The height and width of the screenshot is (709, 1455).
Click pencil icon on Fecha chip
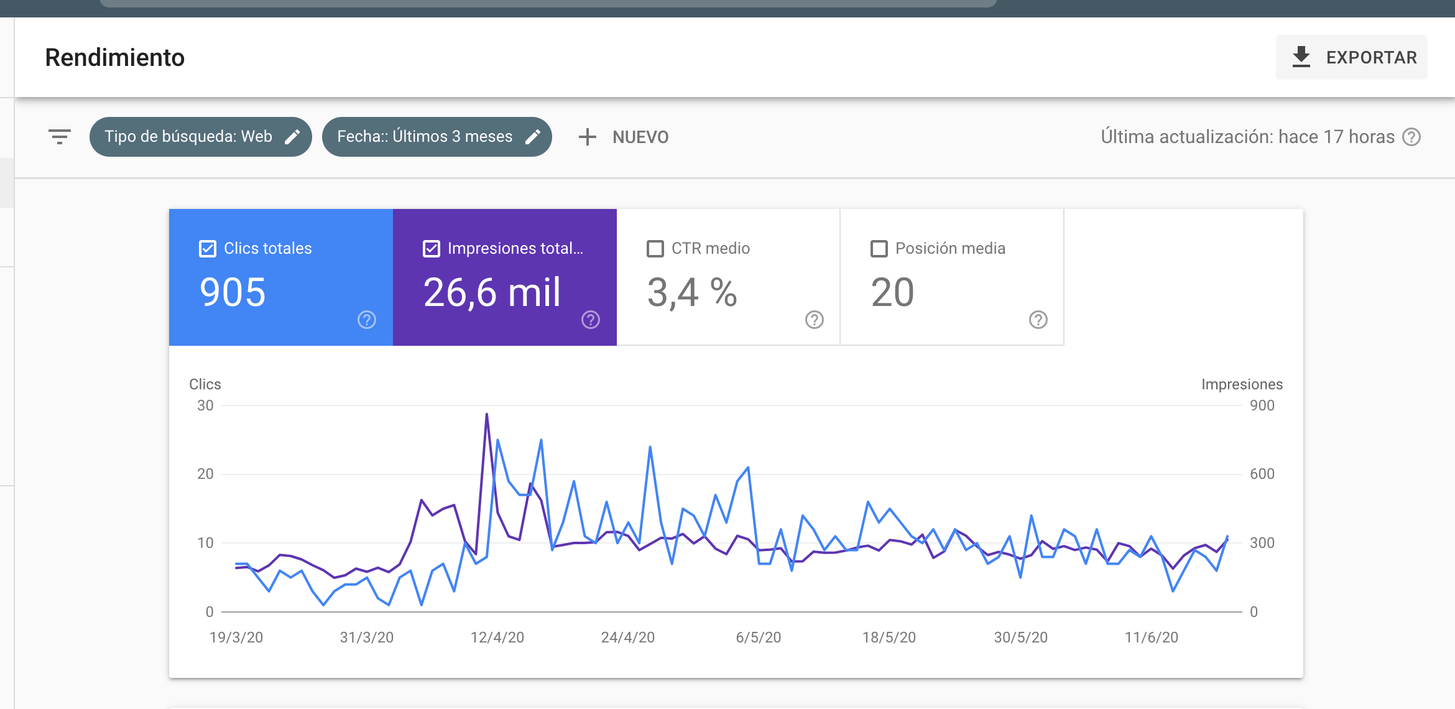[x=533, y=137]
